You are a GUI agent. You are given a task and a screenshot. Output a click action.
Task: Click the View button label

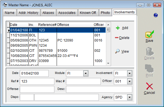click(125, 52)
